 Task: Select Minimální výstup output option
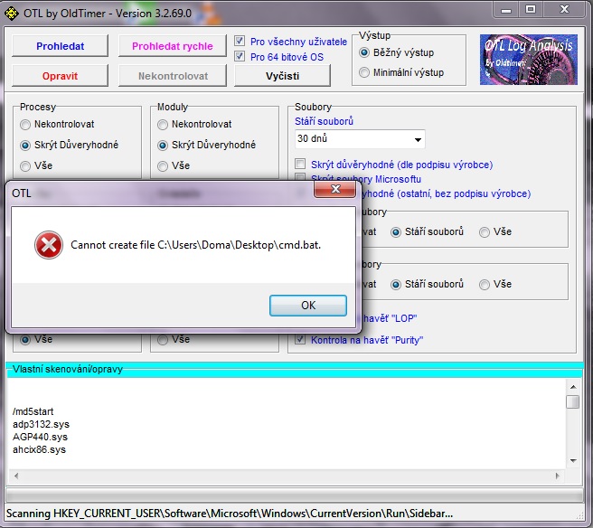pyautogui.click(x=365, y=72)
